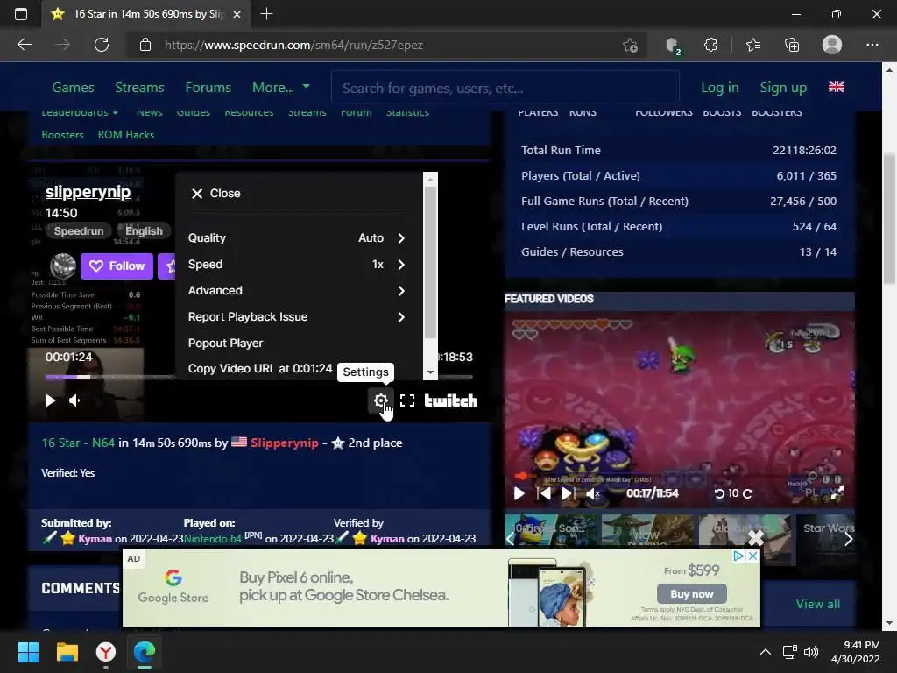Open the Star Wars video thumbnail
This screenshot has width=897, height=673.
pyautogui.click(x=826, y=539)
